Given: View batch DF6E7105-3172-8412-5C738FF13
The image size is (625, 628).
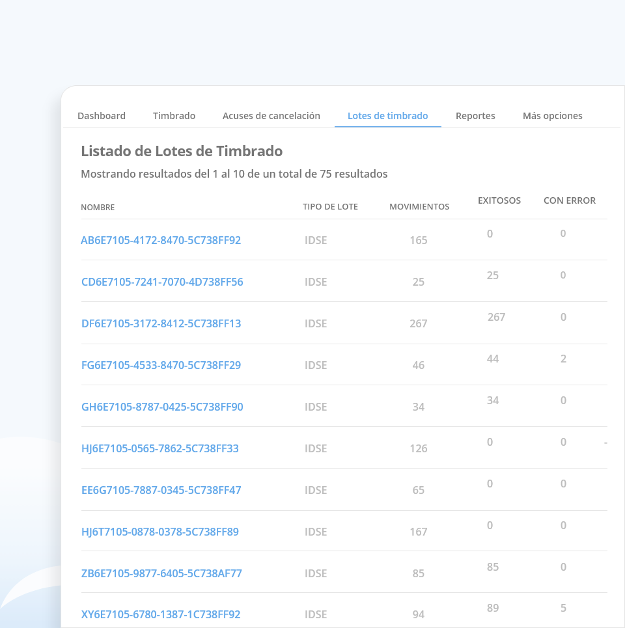Looking at the screenshot, I should click(x=161, y=323).
